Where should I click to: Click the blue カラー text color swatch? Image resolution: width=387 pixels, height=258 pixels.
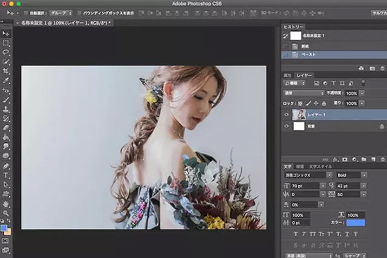pyautogui.click(x=356, y=222)
